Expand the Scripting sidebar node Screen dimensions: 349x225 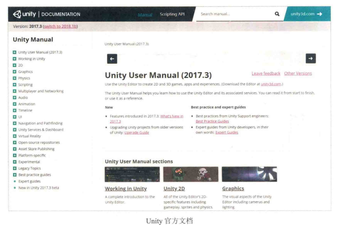click(x=14, y=84)
